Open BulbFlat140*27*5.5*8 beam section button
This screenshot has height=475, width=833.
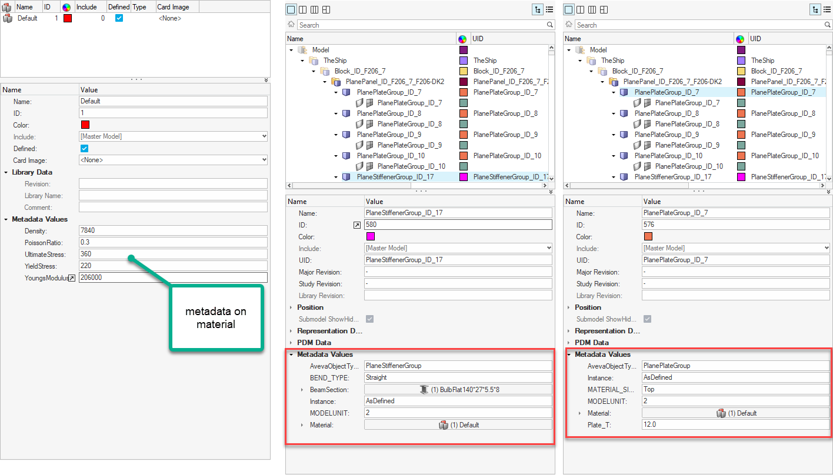[x=458, y=389]
